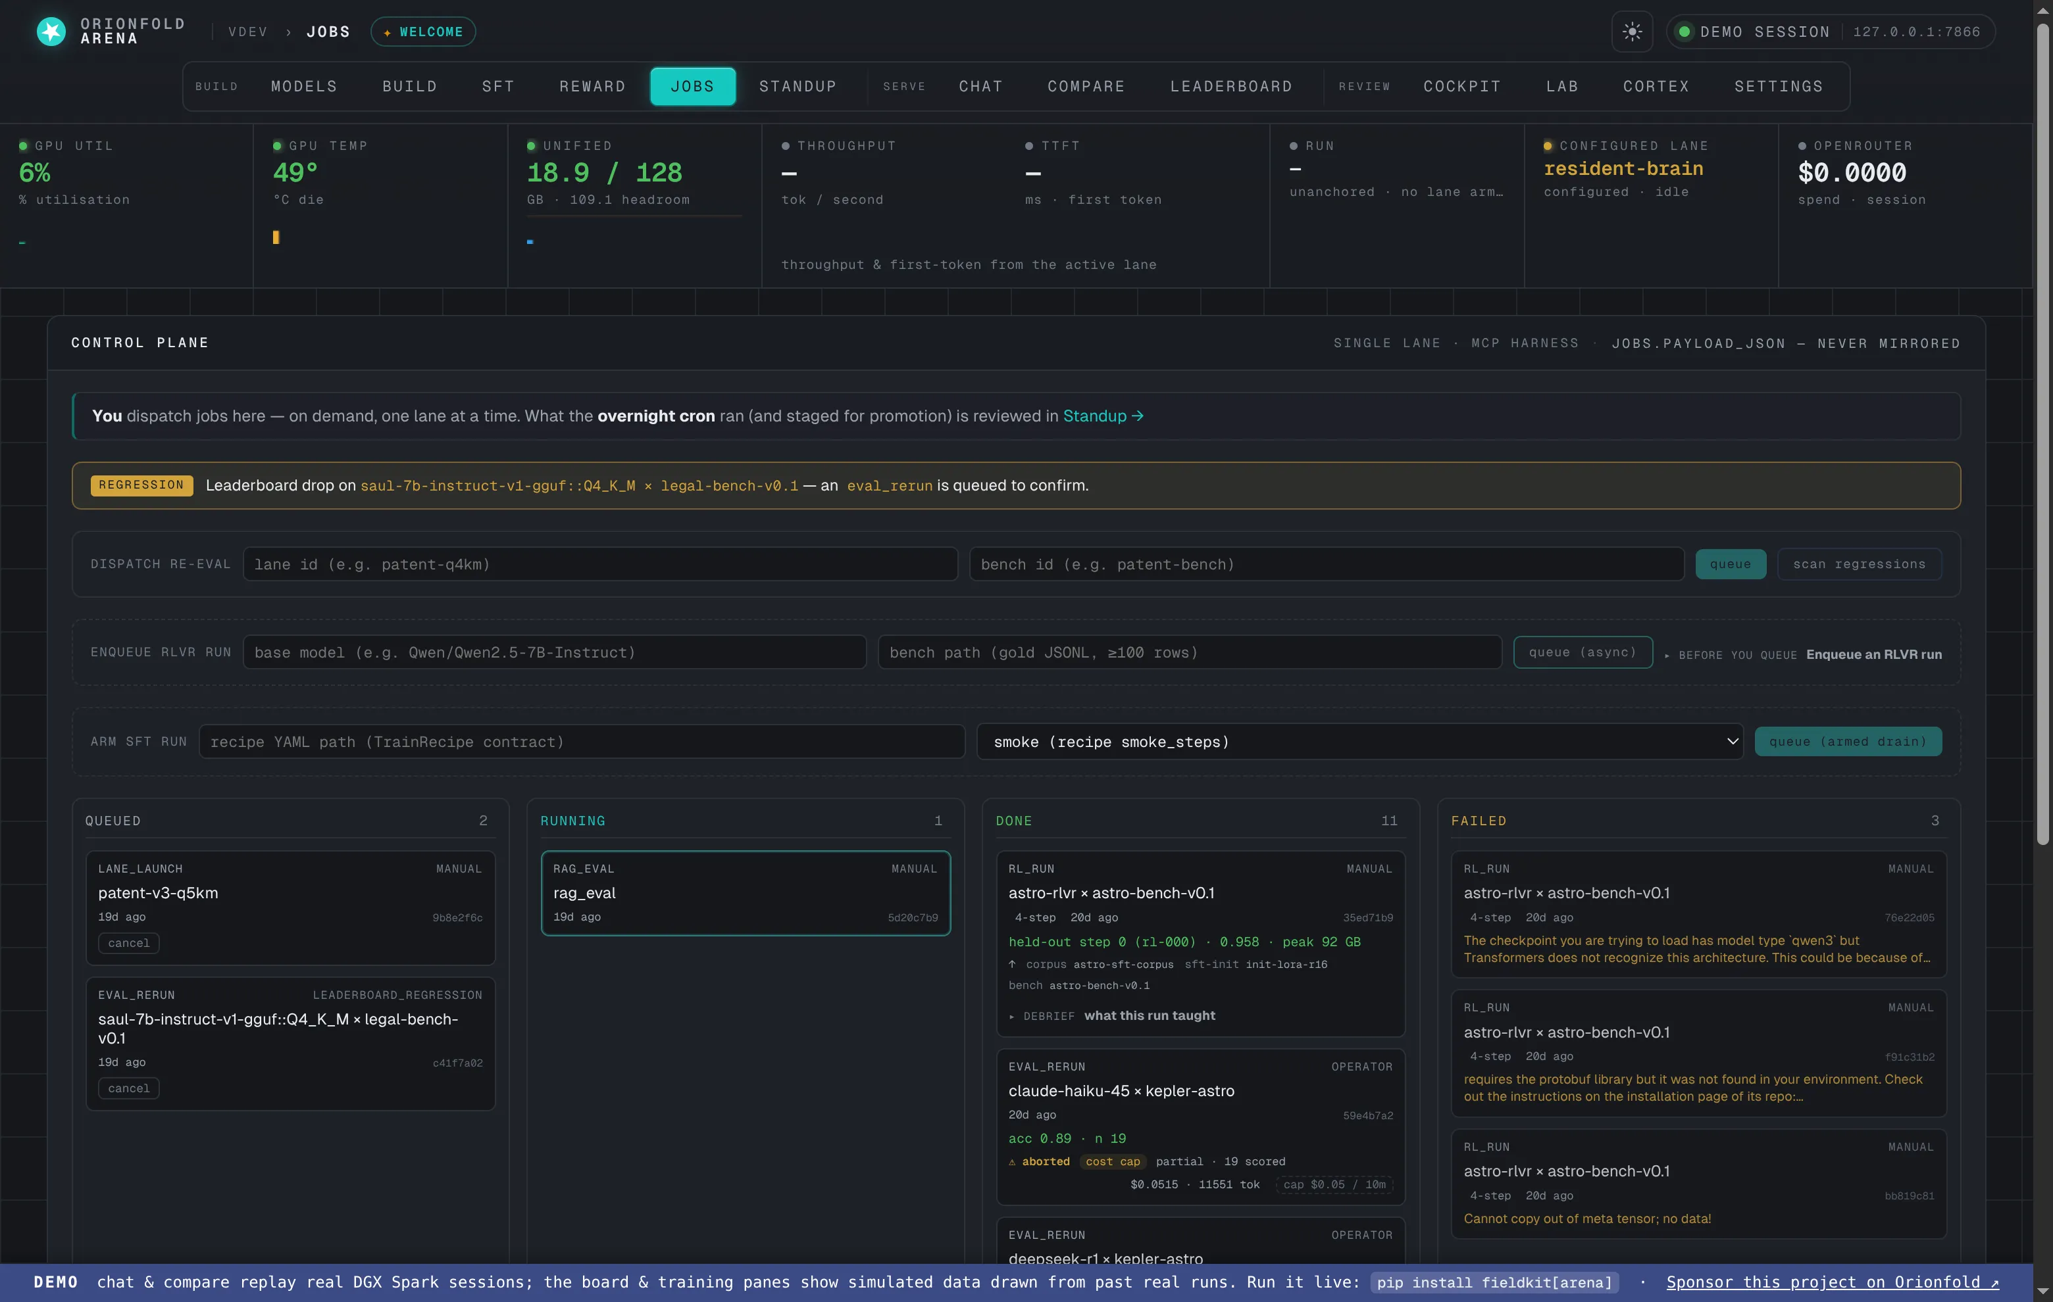Select the Jobs tab
Screen dimensions: 2053x1302
692,86
